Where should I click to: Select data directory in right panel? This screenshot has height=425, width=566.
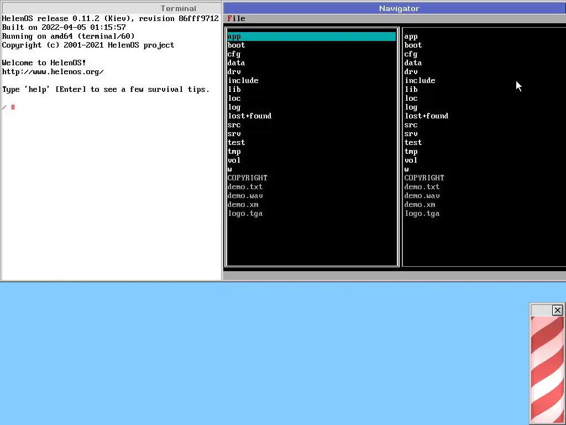pos(413,63)
